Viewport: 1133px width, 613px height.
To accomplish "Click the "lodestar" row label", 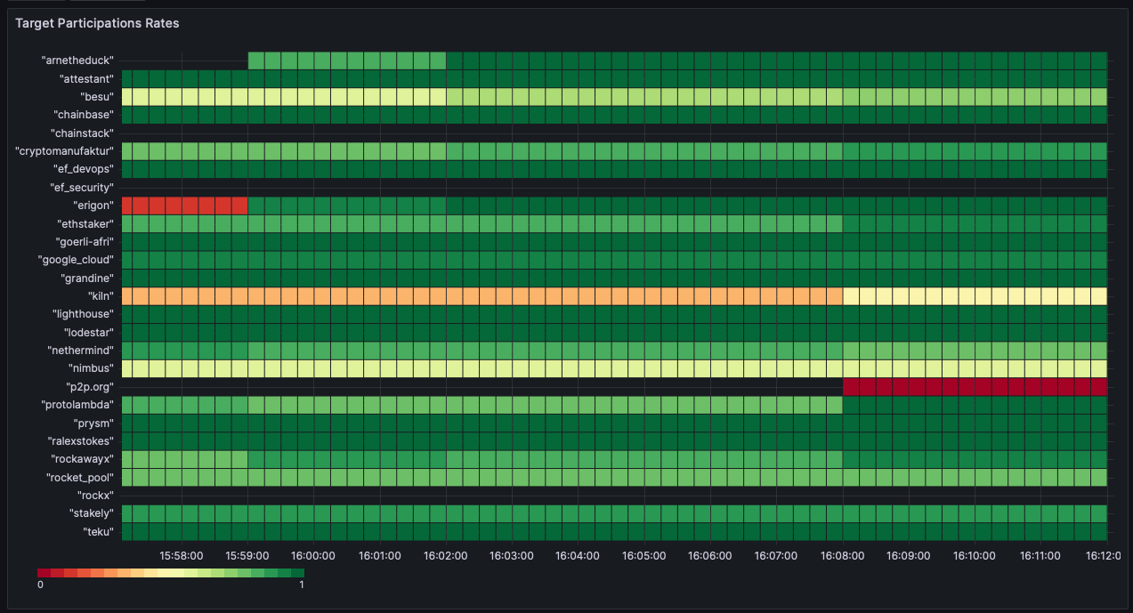I will pos(89,333).
